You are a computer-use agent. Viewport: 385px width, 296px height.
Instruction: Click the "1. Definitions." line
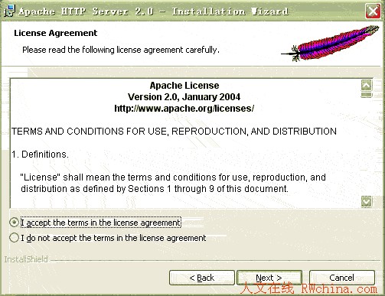40,155
